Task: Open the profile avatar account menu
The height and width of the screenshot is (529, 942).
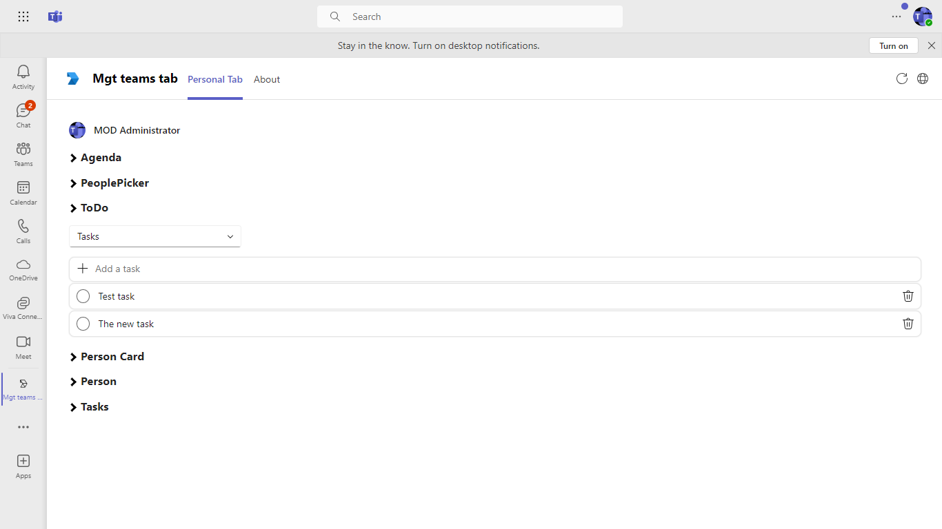Action: [923, 17]
